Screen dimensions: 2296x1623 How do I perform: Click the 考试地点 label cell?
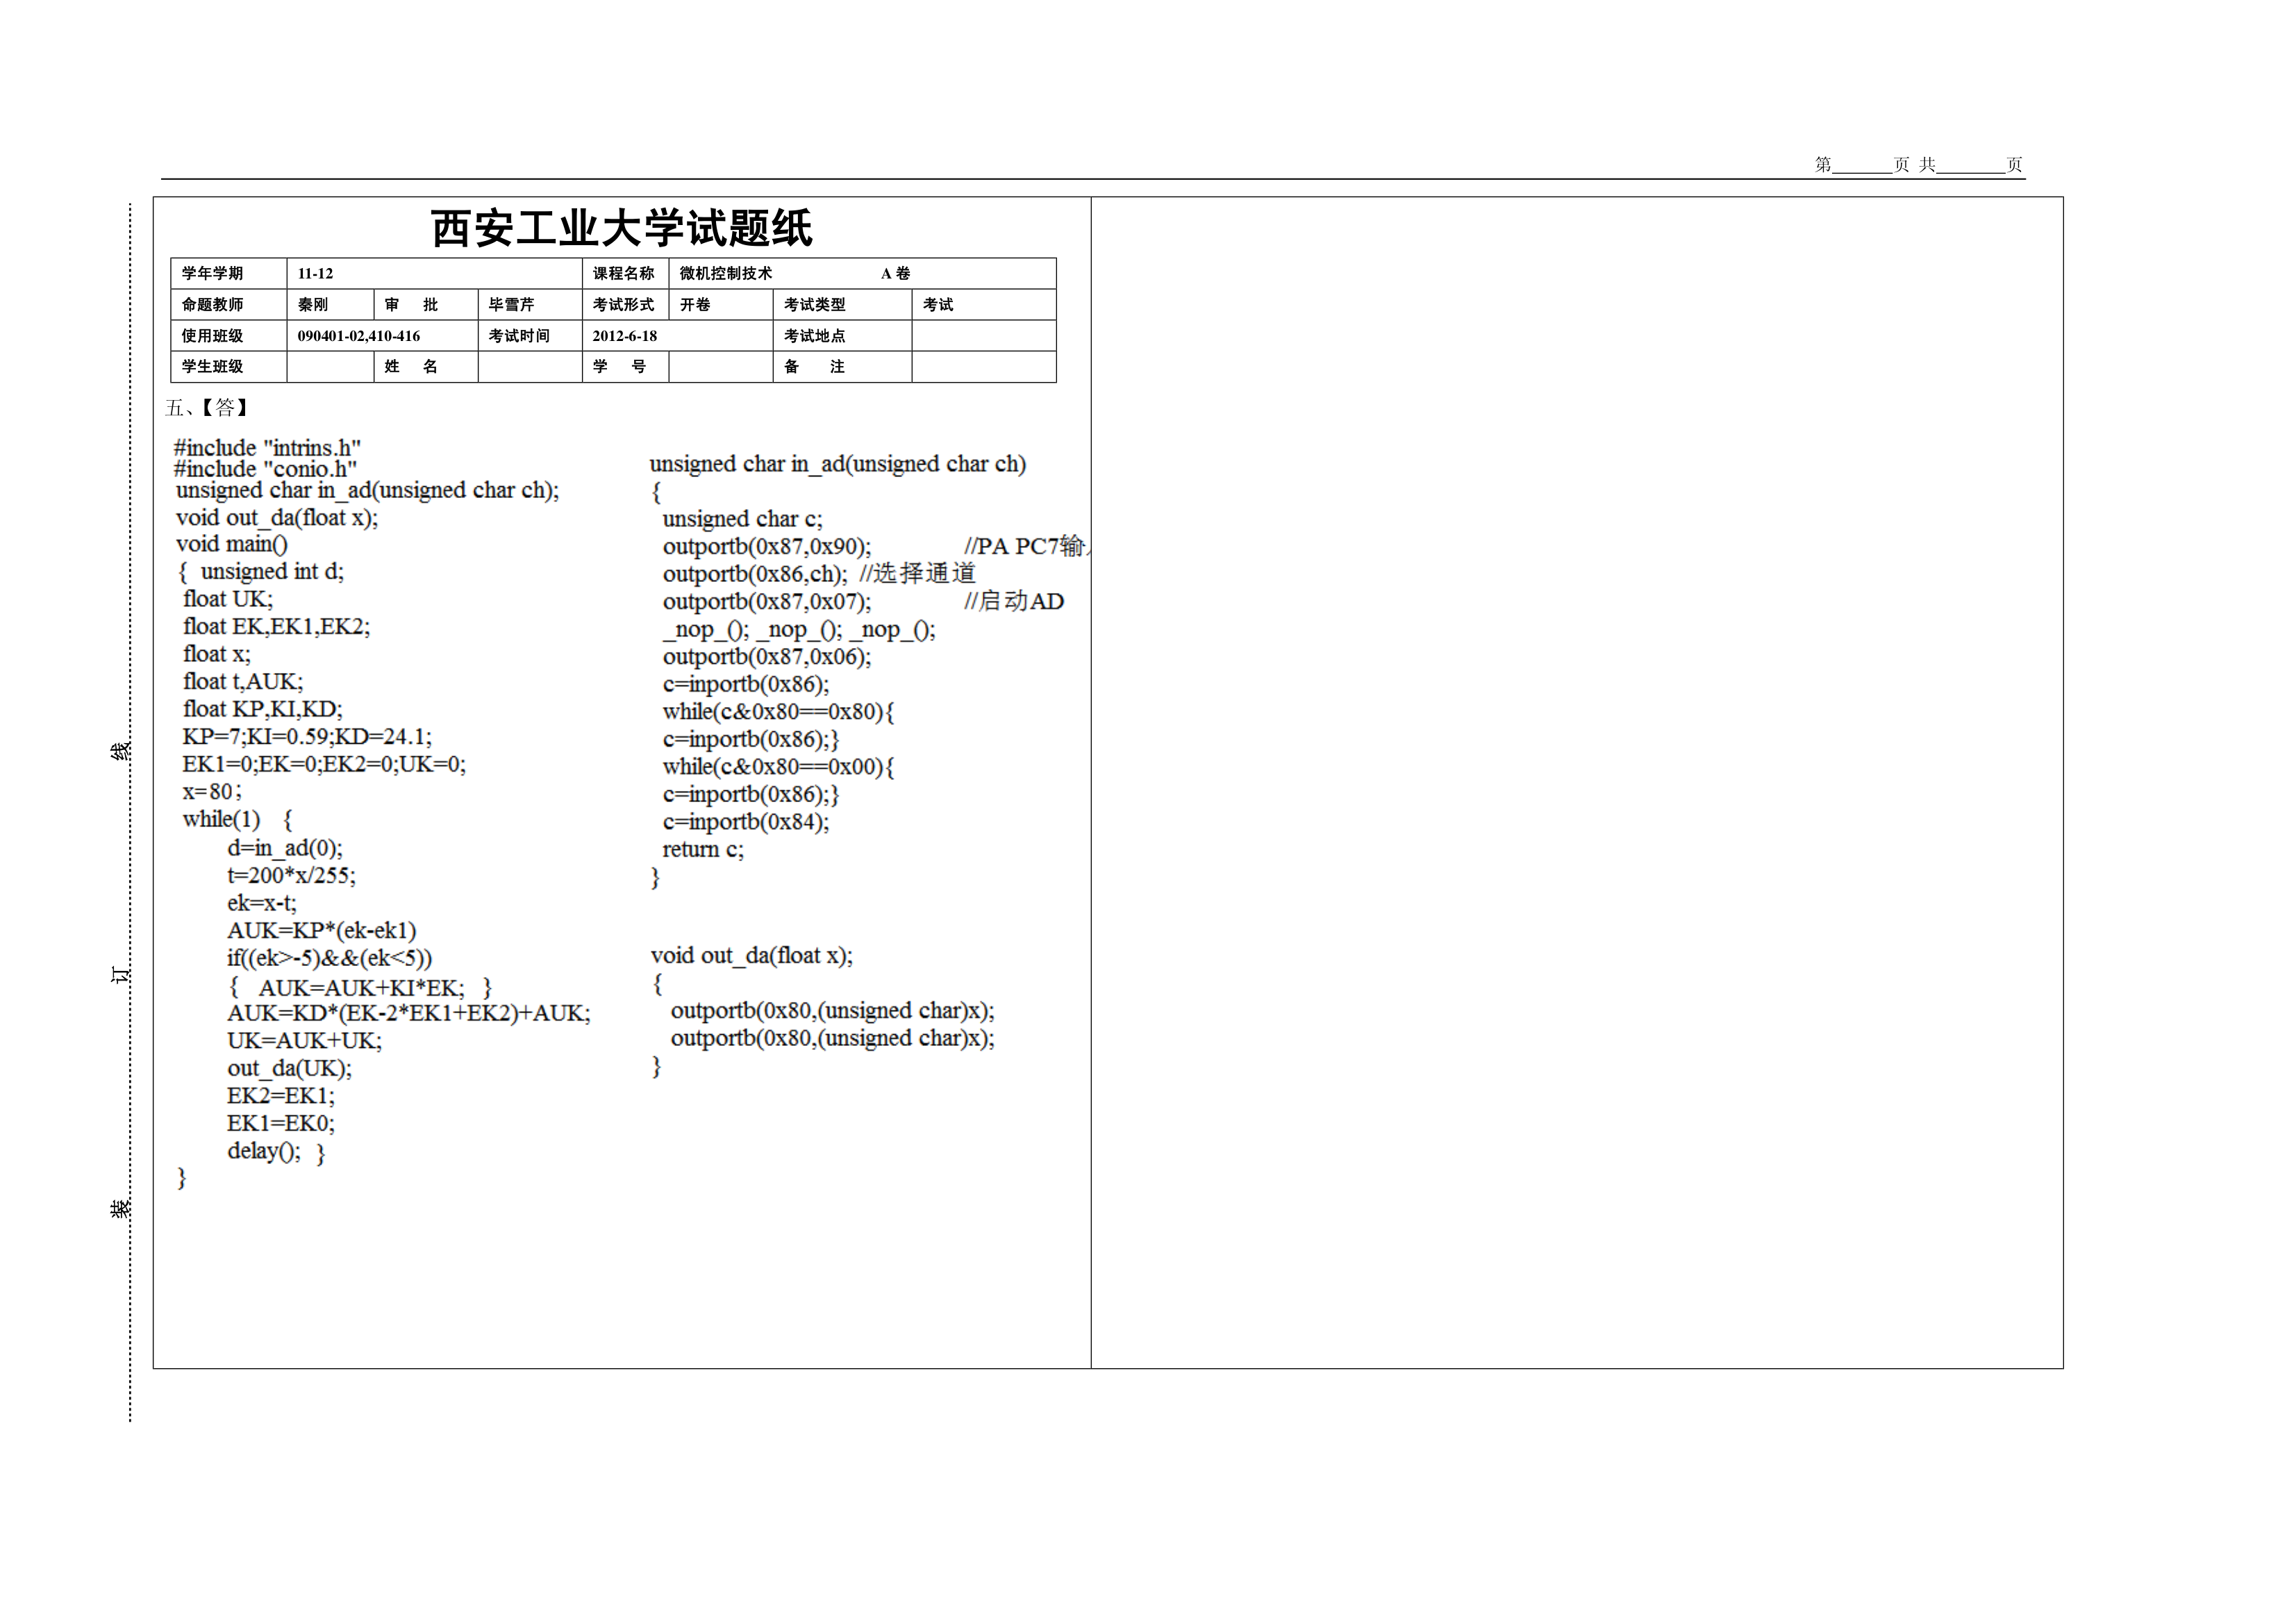842,335
